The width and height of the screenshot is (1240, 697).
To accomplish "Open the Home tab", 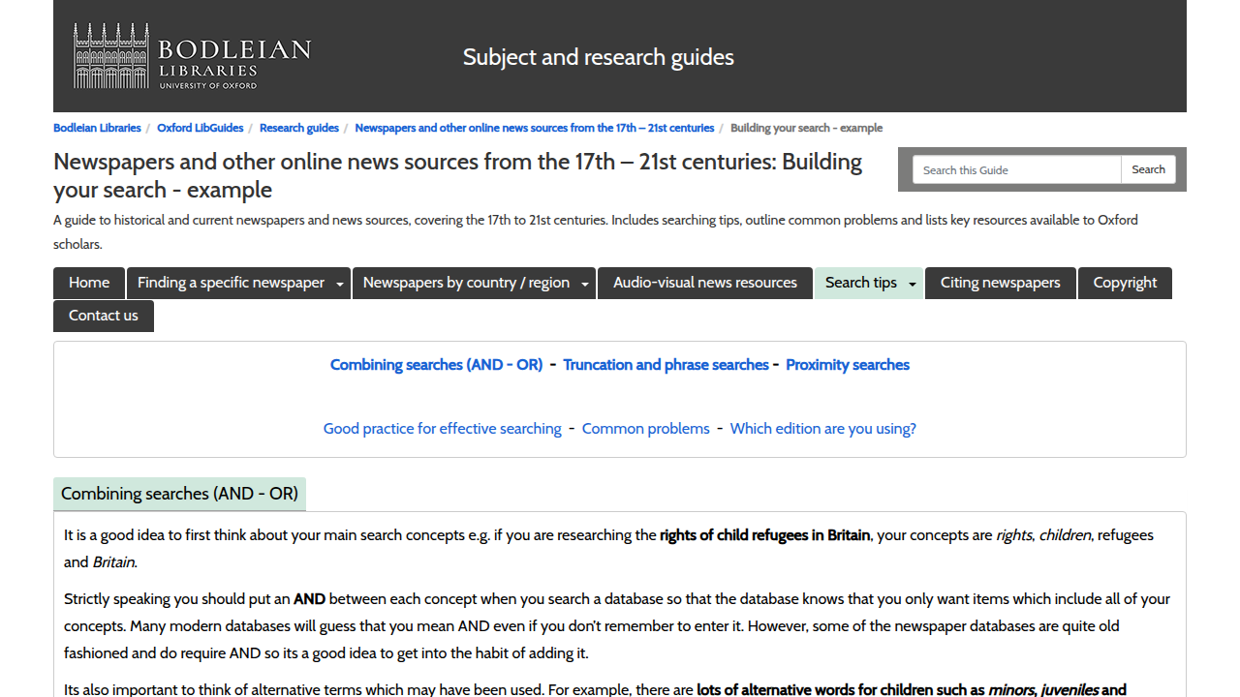I will pos(89,283).
